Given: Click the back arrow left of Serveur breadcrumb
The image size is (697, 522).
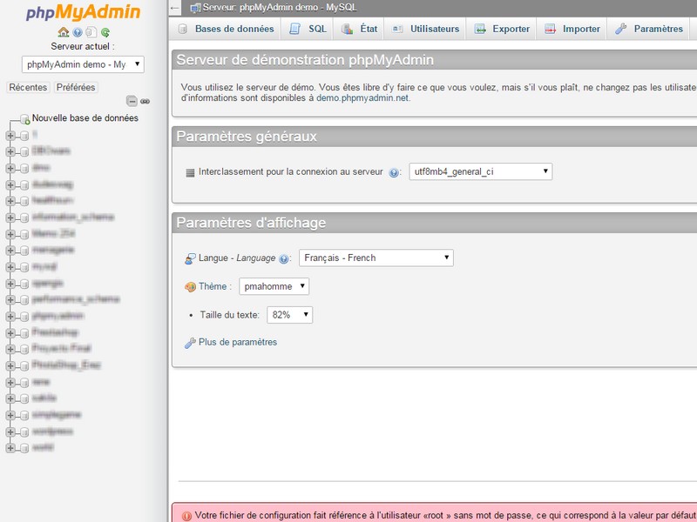Looking at the screenshot, I should point(175,8).
